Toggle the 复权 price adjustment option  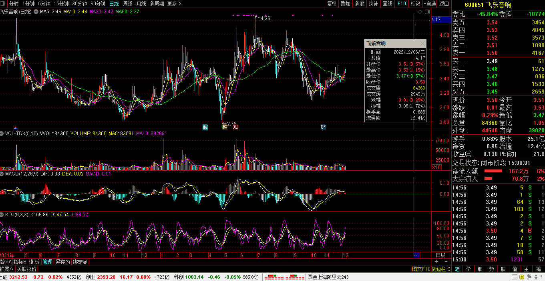(x=332, y=4)
